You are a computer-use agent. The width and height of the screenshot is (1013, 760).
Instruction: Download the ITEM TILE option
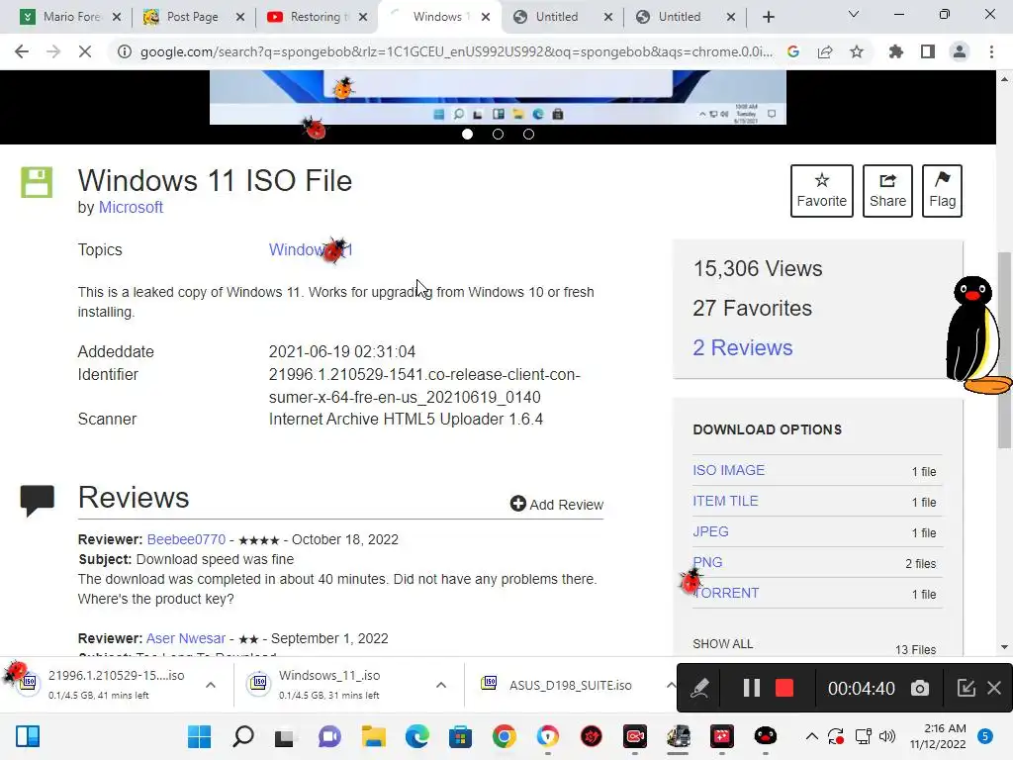pos(725,501)
